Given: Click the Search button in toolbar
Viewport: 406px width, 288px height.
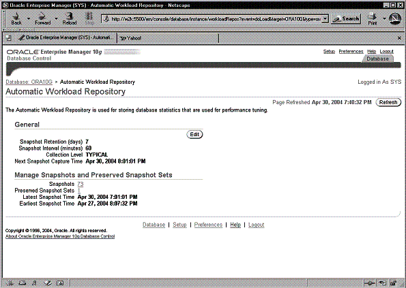Looking at the screenshot, I should pyautogui.click(x=346, y=18).
